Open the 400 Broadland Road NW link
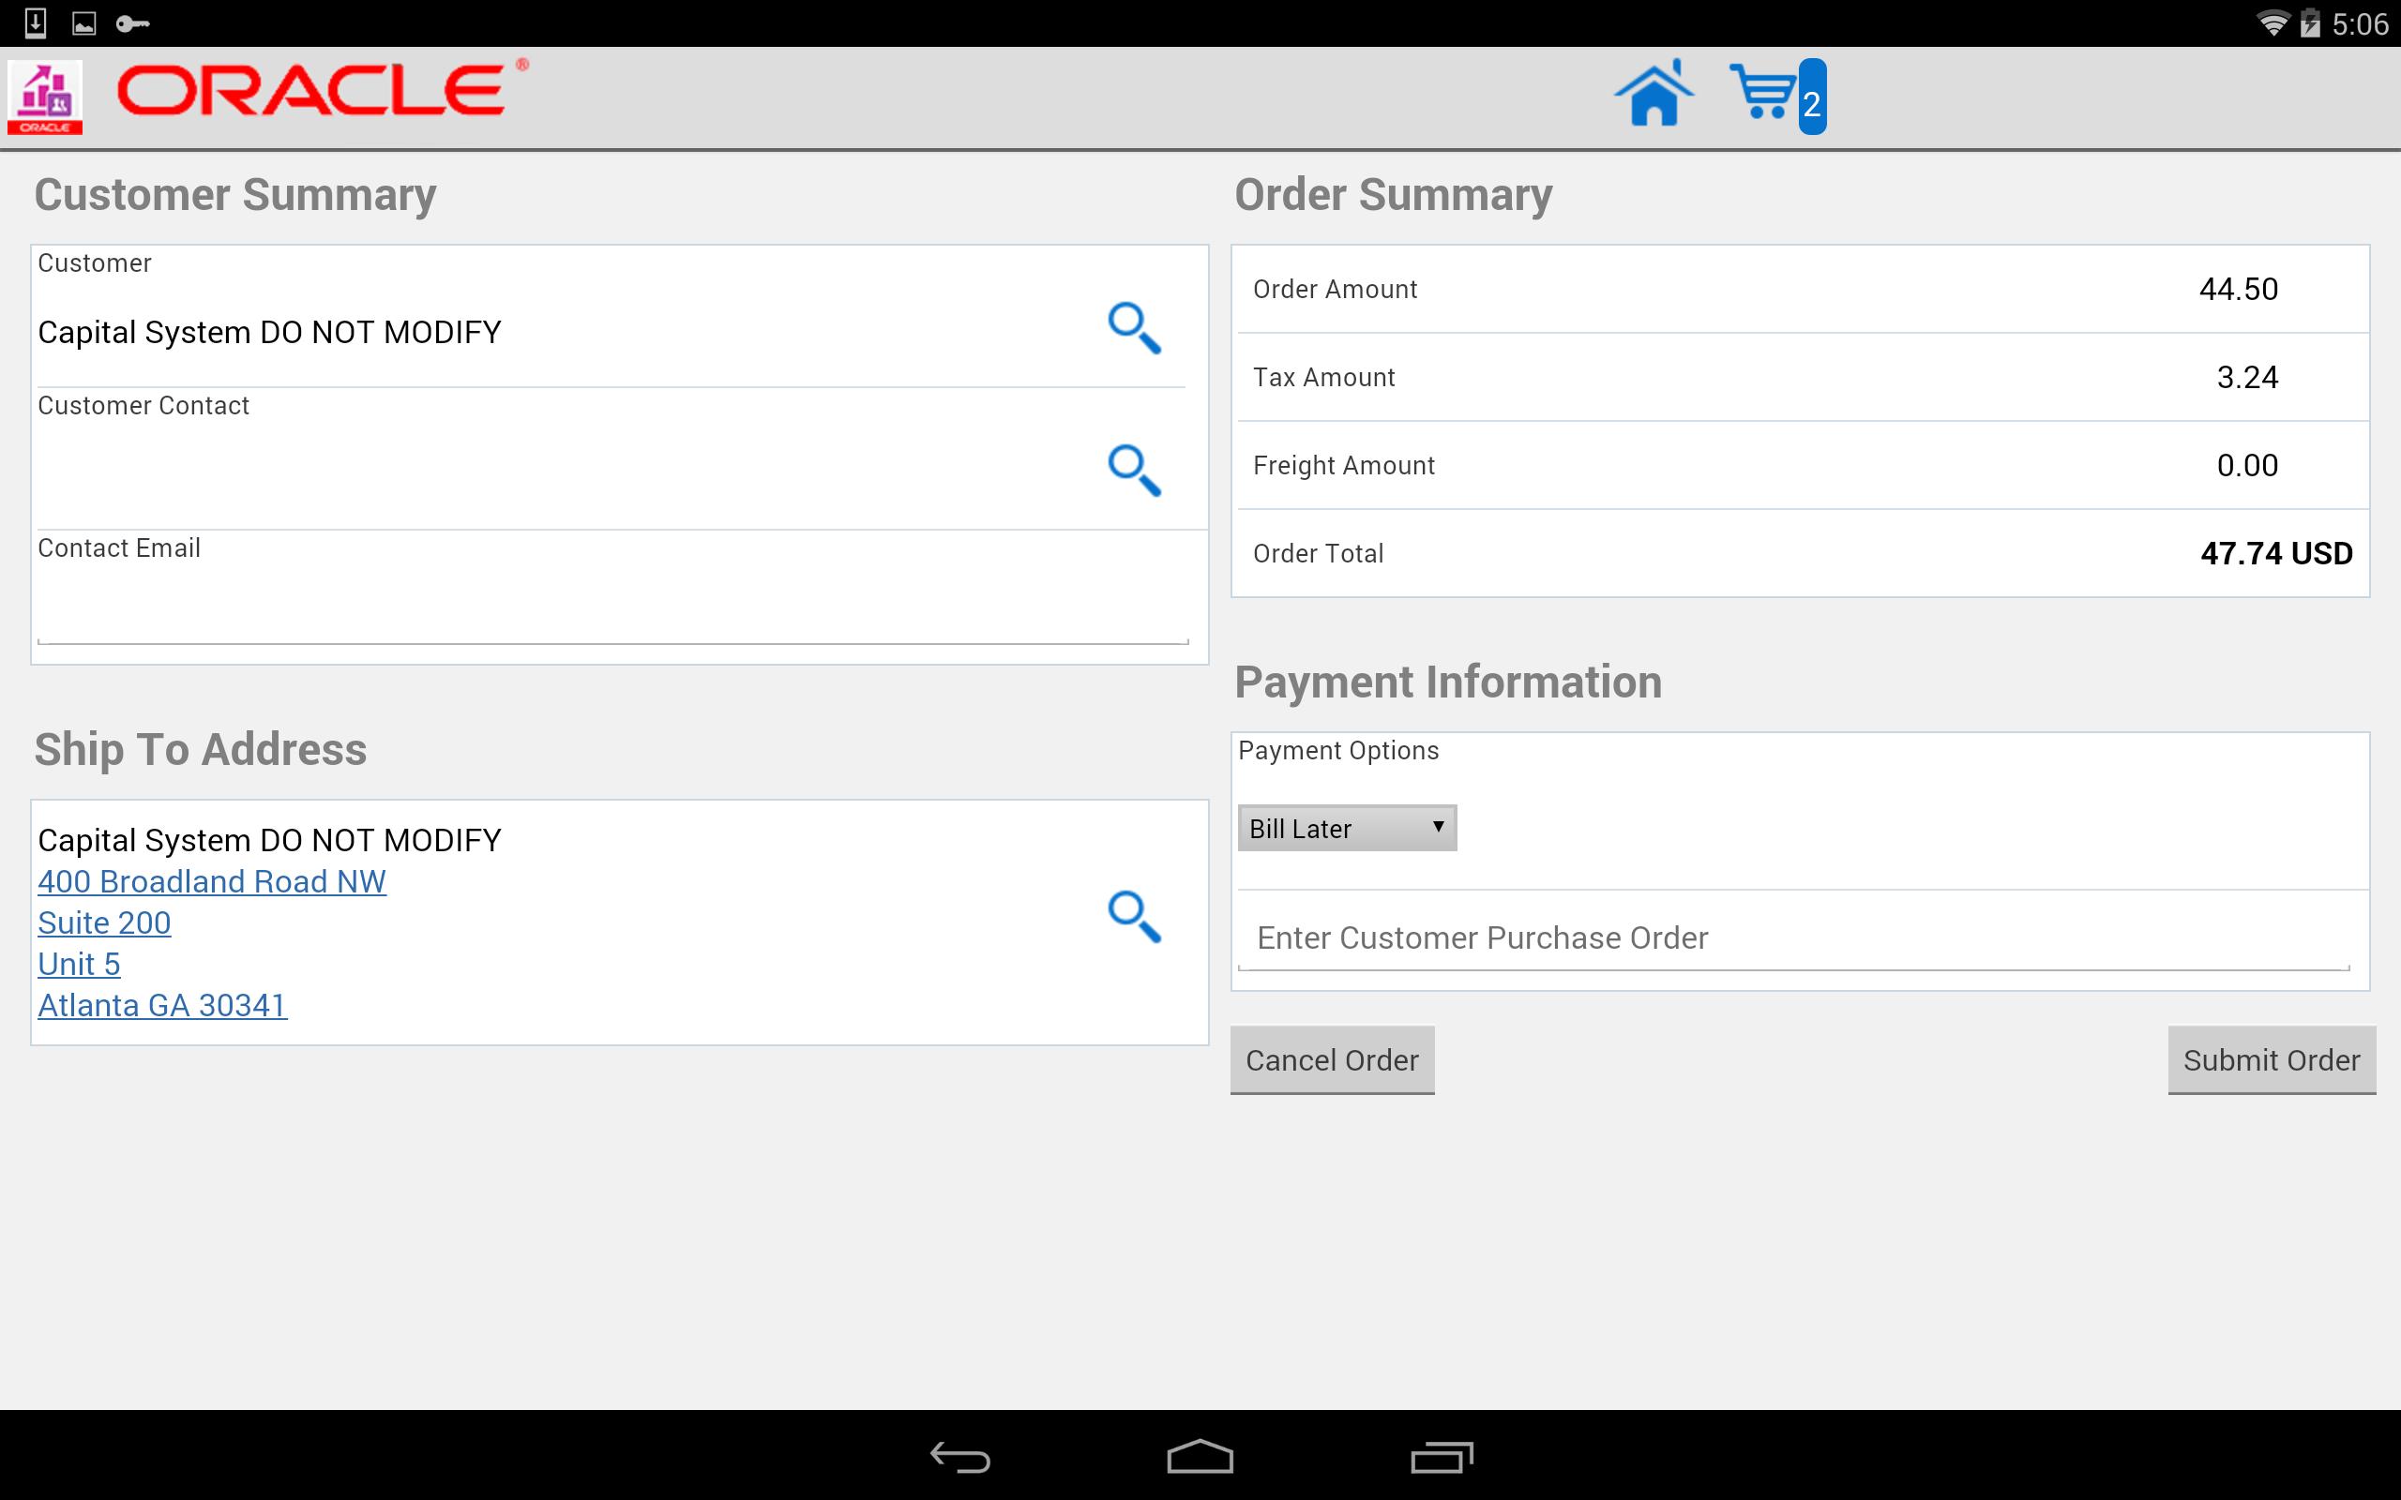This screenshot has width=2401, height=1500. pos(210,881)
